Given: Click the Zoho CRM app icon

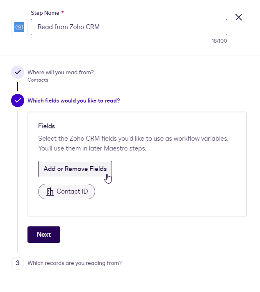Looking at the screenshot, I should [19, 27].
